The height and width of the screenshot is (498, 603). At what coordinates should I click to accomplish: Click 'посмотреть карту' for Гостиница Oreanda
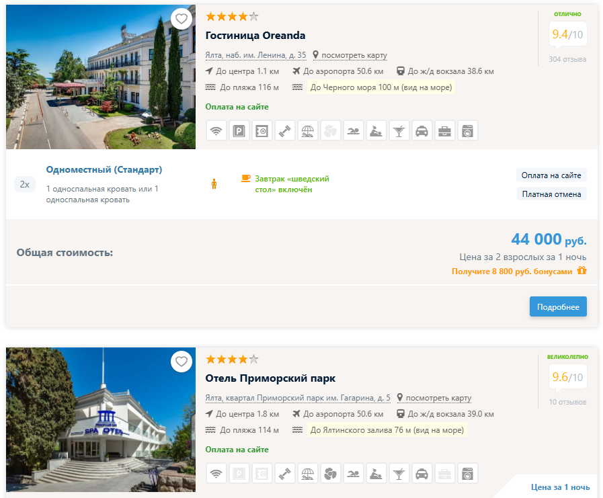[x=354, y=55]
